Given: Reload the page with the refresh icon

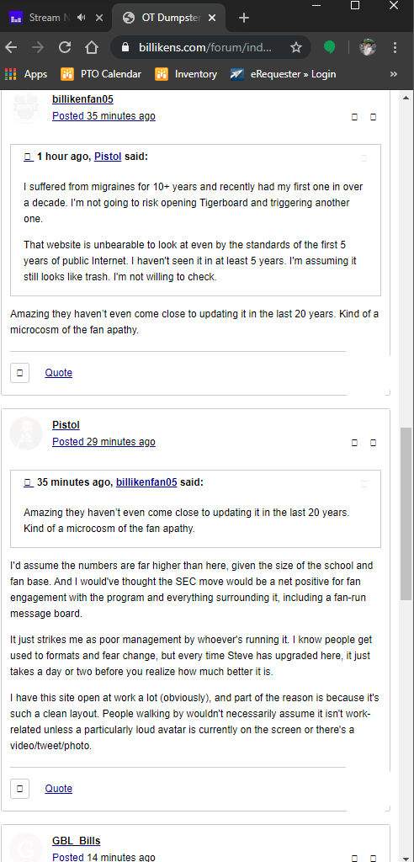Looking at the screenshot, I should pyautogui.click(x=64, y=48).
